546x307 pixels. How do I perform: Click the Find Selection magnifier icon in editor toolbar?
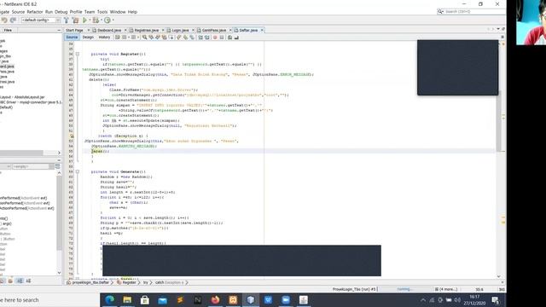pos(144,38)
